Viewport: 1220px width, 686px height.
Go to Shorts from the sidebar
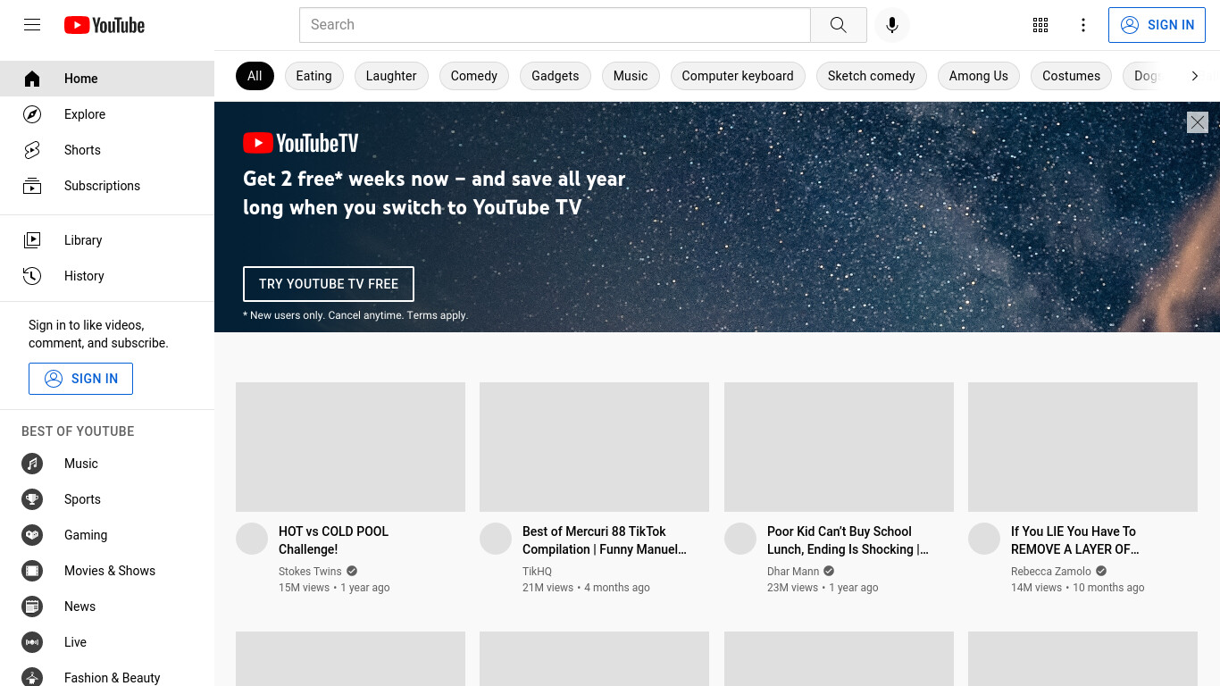click(x=107, y=150)
